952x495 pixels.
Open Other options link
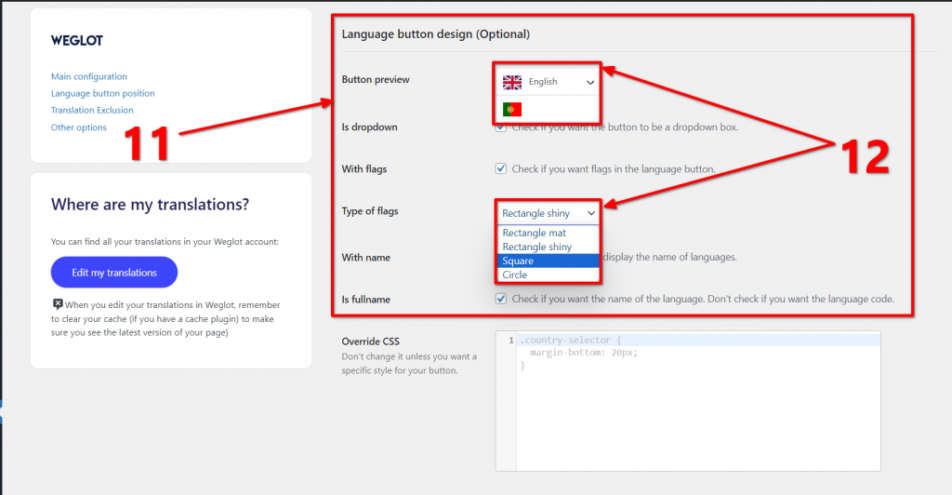click(x=79, y=127)
